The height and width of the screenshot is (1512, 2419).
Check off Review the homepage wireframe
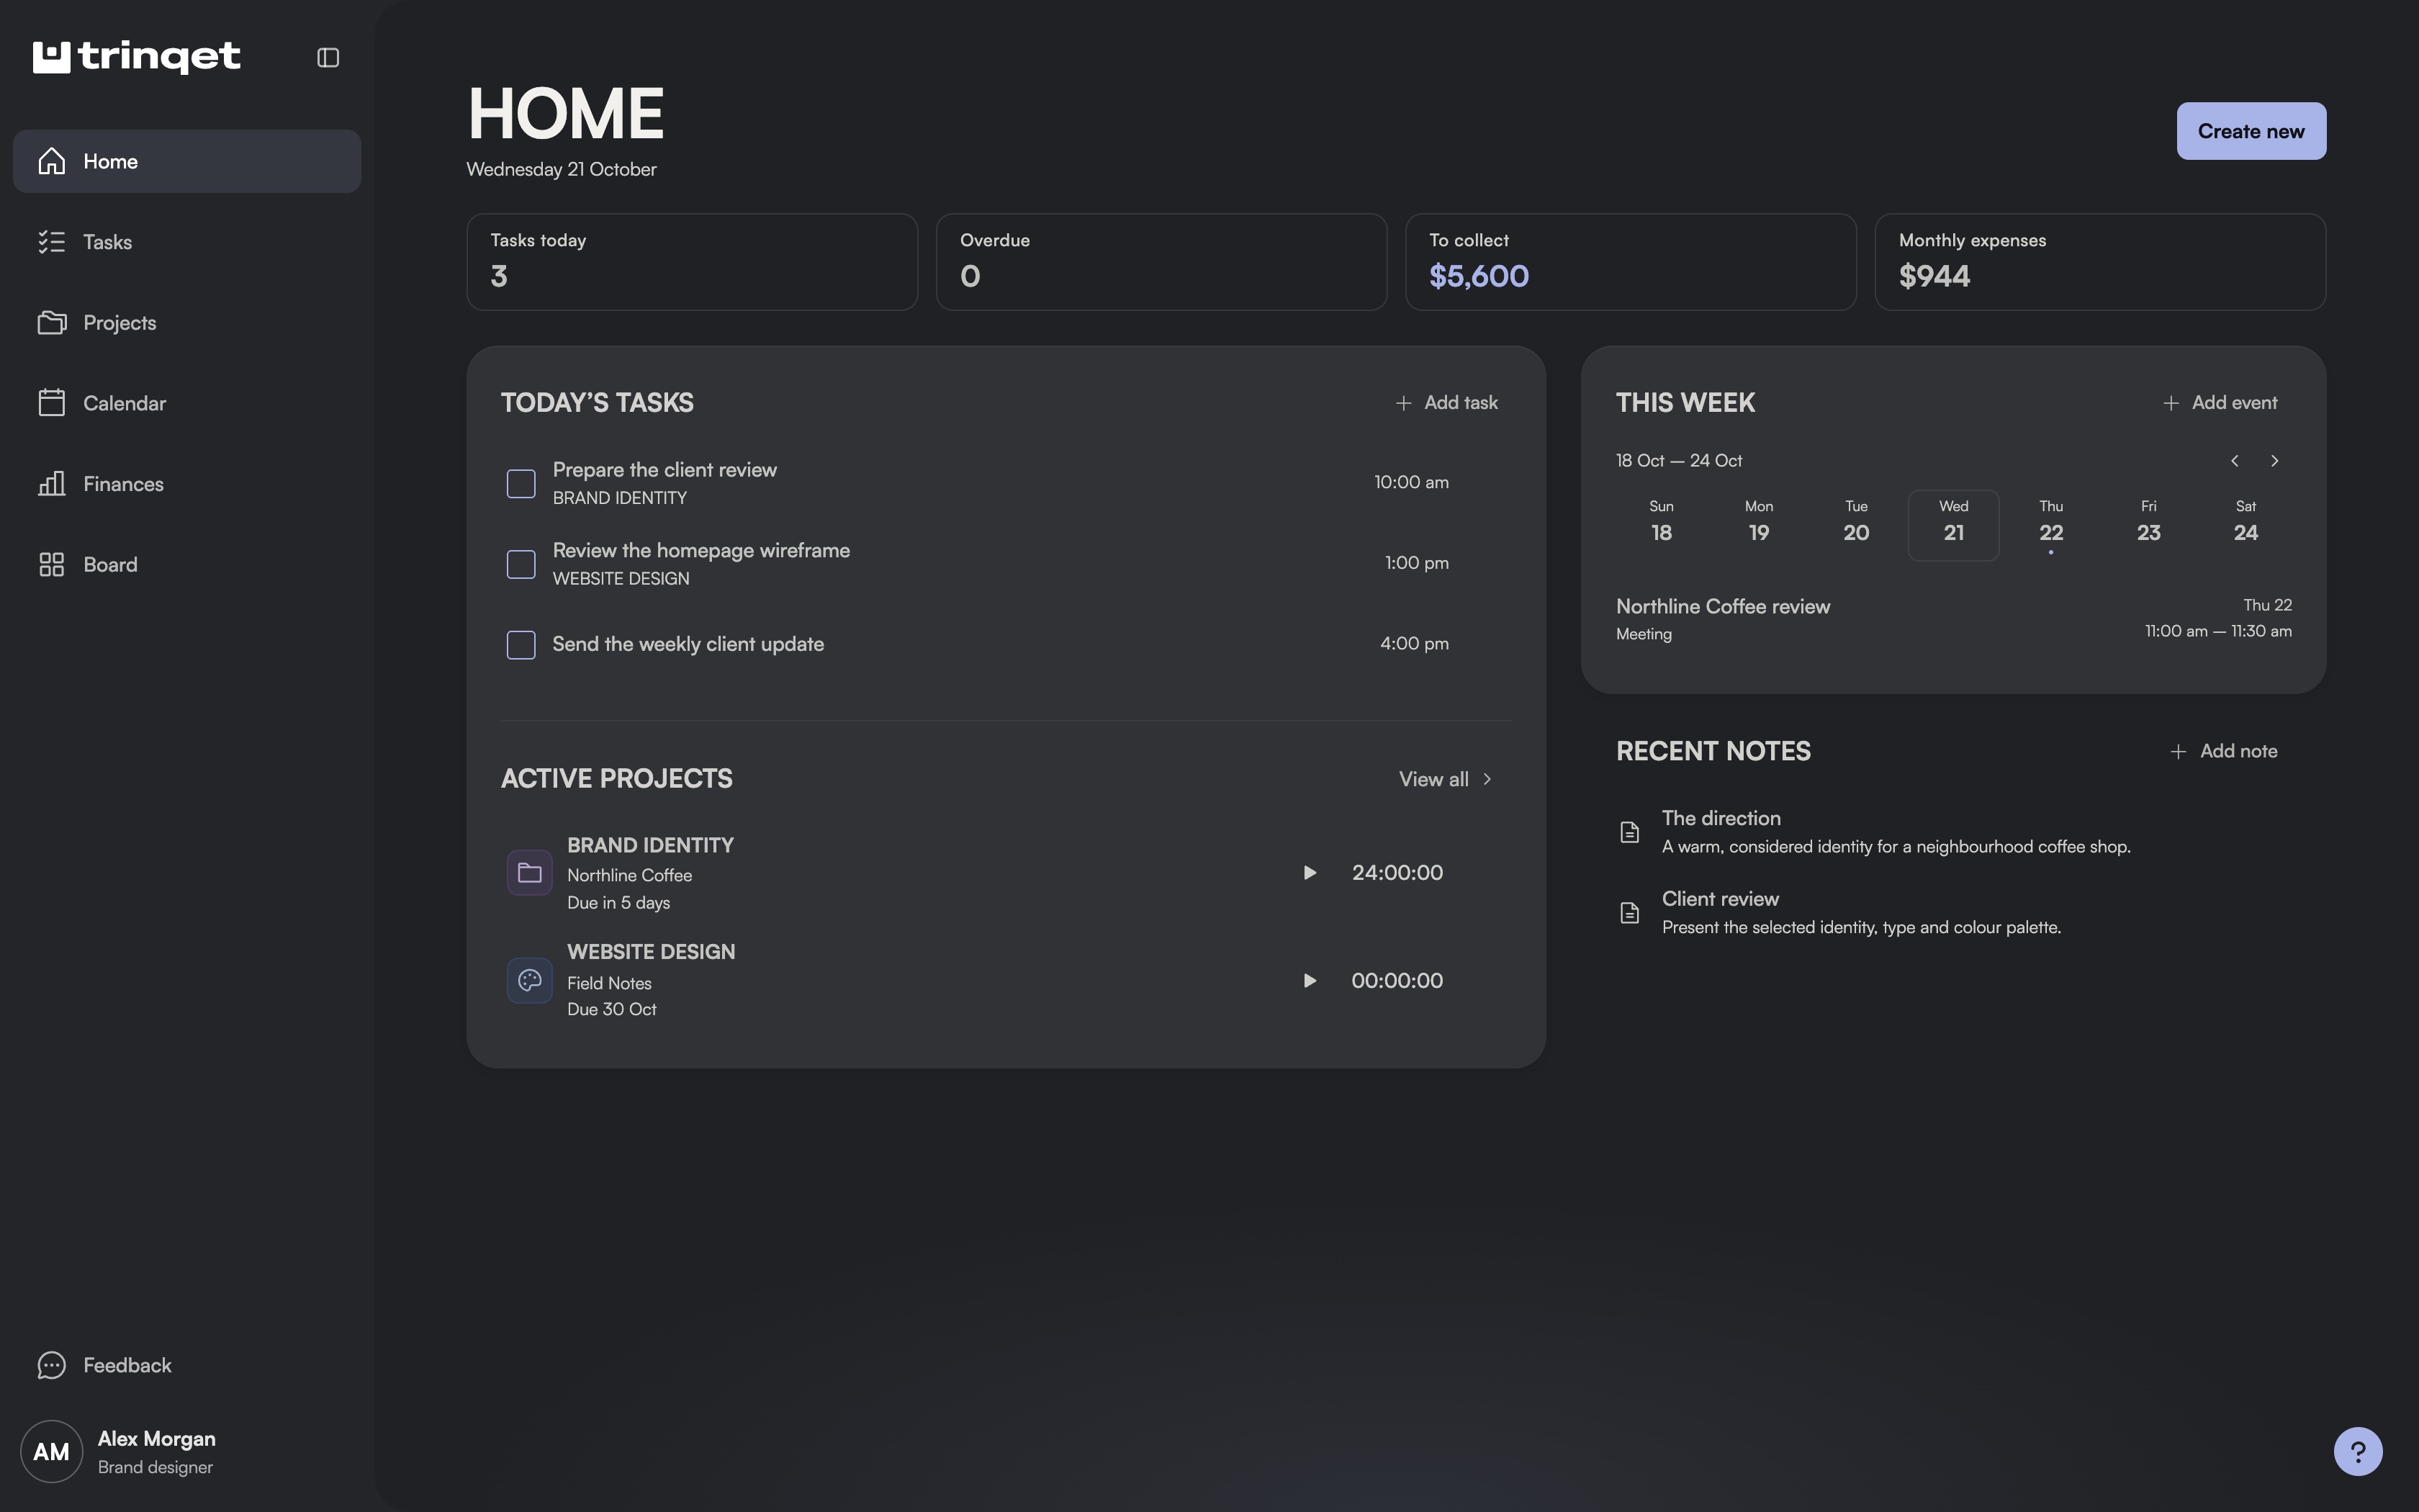click(x=521, y=564)
